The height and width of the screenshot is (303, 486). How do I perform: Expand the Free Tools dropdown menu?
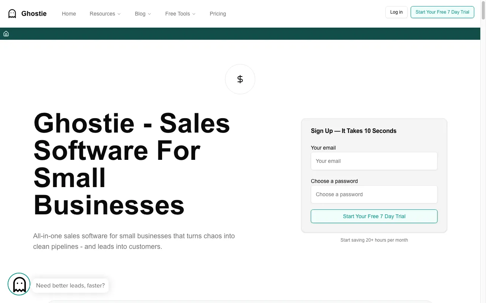click(x=180, y=14)
